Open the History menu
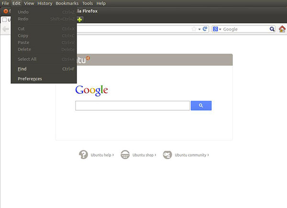Viewport: 287px width, 208px height. pyautogui.click(x=45, y=3)
